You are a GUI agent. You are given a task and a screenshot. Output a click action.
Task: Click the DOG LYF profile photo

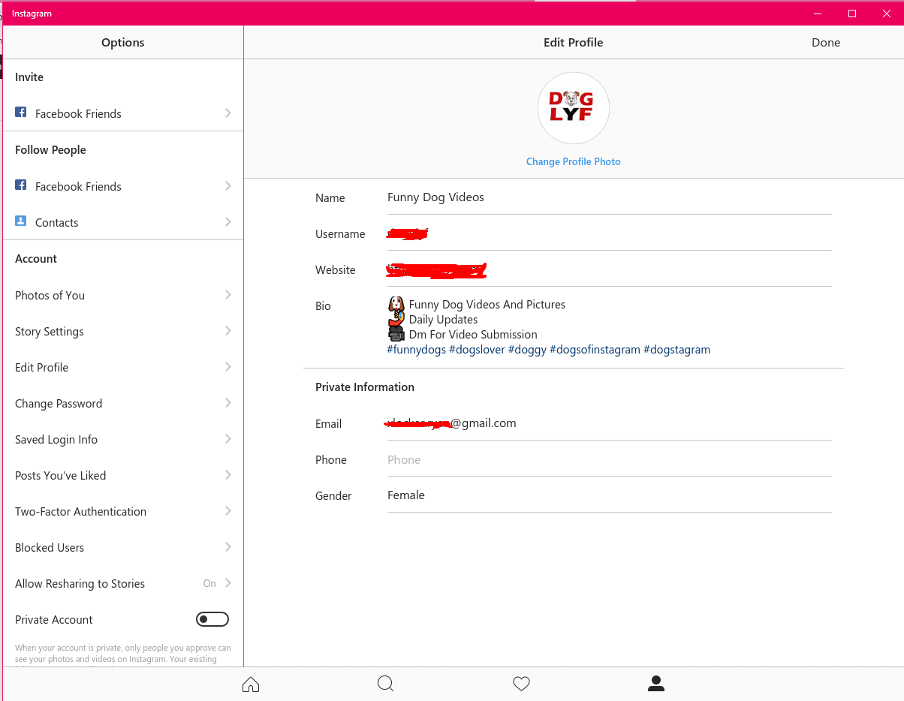573,107
